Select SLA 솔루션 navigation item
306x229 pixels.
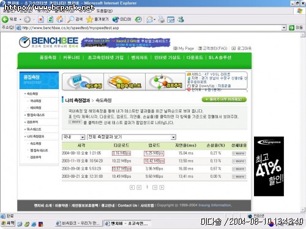(220, 57)
